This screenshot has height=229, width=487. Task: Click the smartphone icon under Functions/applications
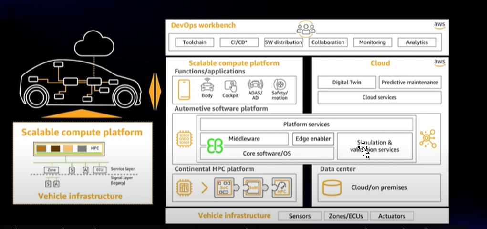[x=184, y=89]
